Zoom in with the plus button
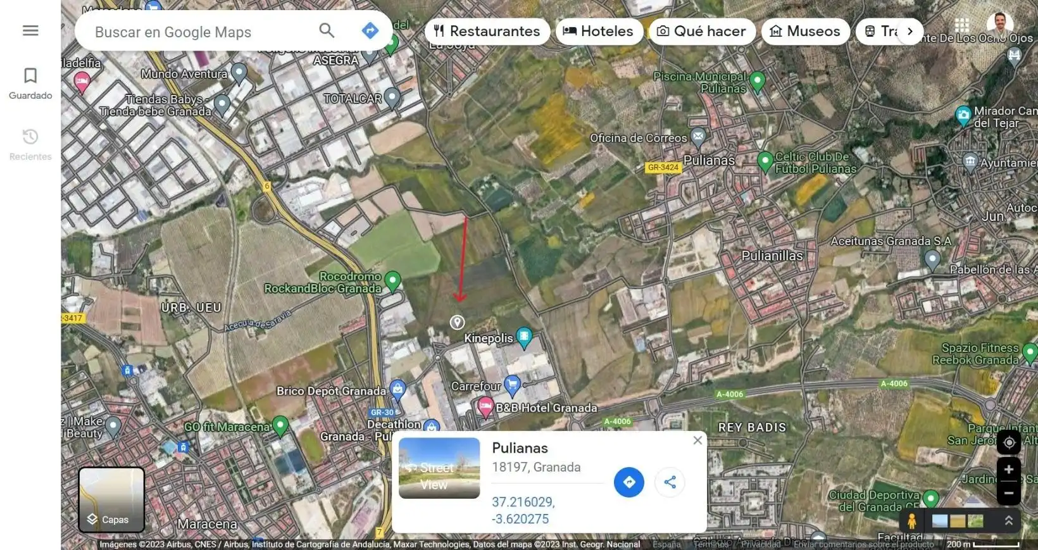The image size is (1038, 550). pyautogui.click(x=1009, y=470)
